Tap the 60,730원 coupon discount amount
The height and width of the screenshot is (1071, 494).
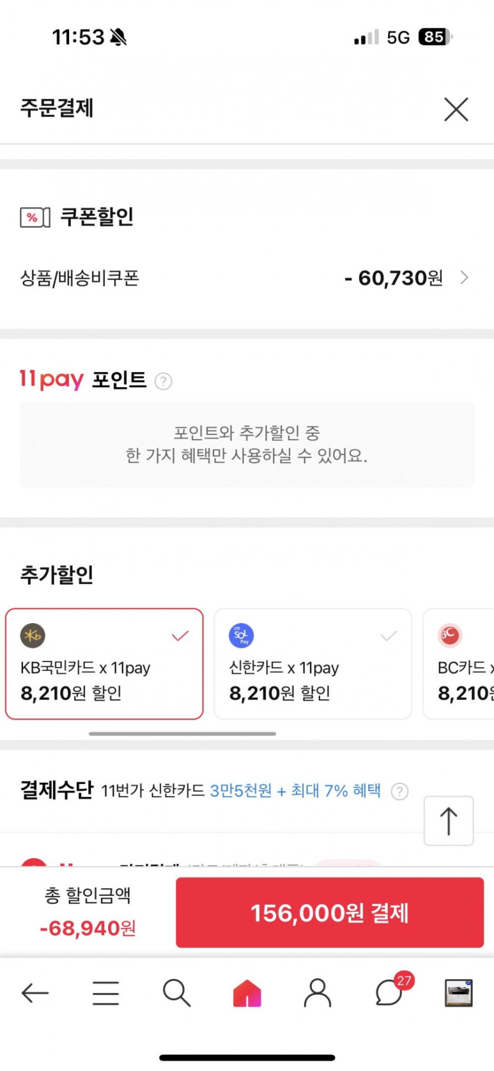tap(393, 278)
